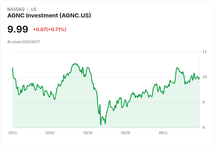This screenshot has height=148, width=215.
Task: Select the 01/02 date on x-axis
Action: click(50, 133)
